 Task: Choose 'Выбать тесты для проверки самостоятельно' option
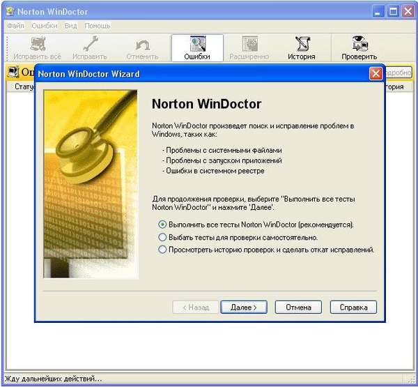(x=162, y=237)
